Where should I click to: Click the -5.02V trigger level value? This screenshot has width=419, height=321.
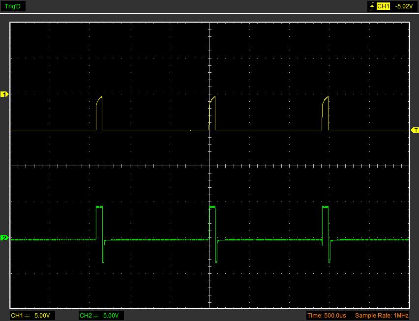click(404, 6)
